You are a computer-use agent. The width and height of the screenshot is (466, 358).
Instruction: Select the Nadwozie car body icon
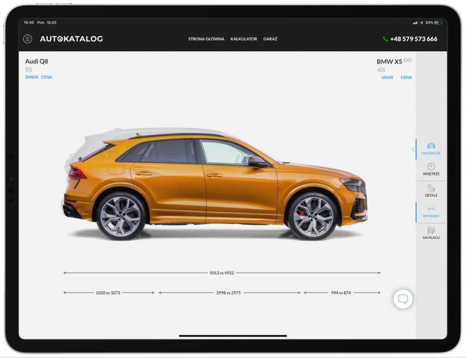tap(431, 146)
